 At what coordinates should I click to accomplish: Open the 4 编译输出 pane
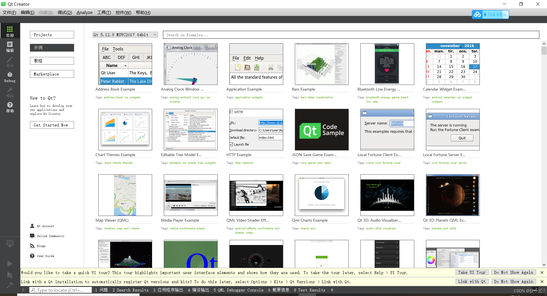click(x=198, y=290)
